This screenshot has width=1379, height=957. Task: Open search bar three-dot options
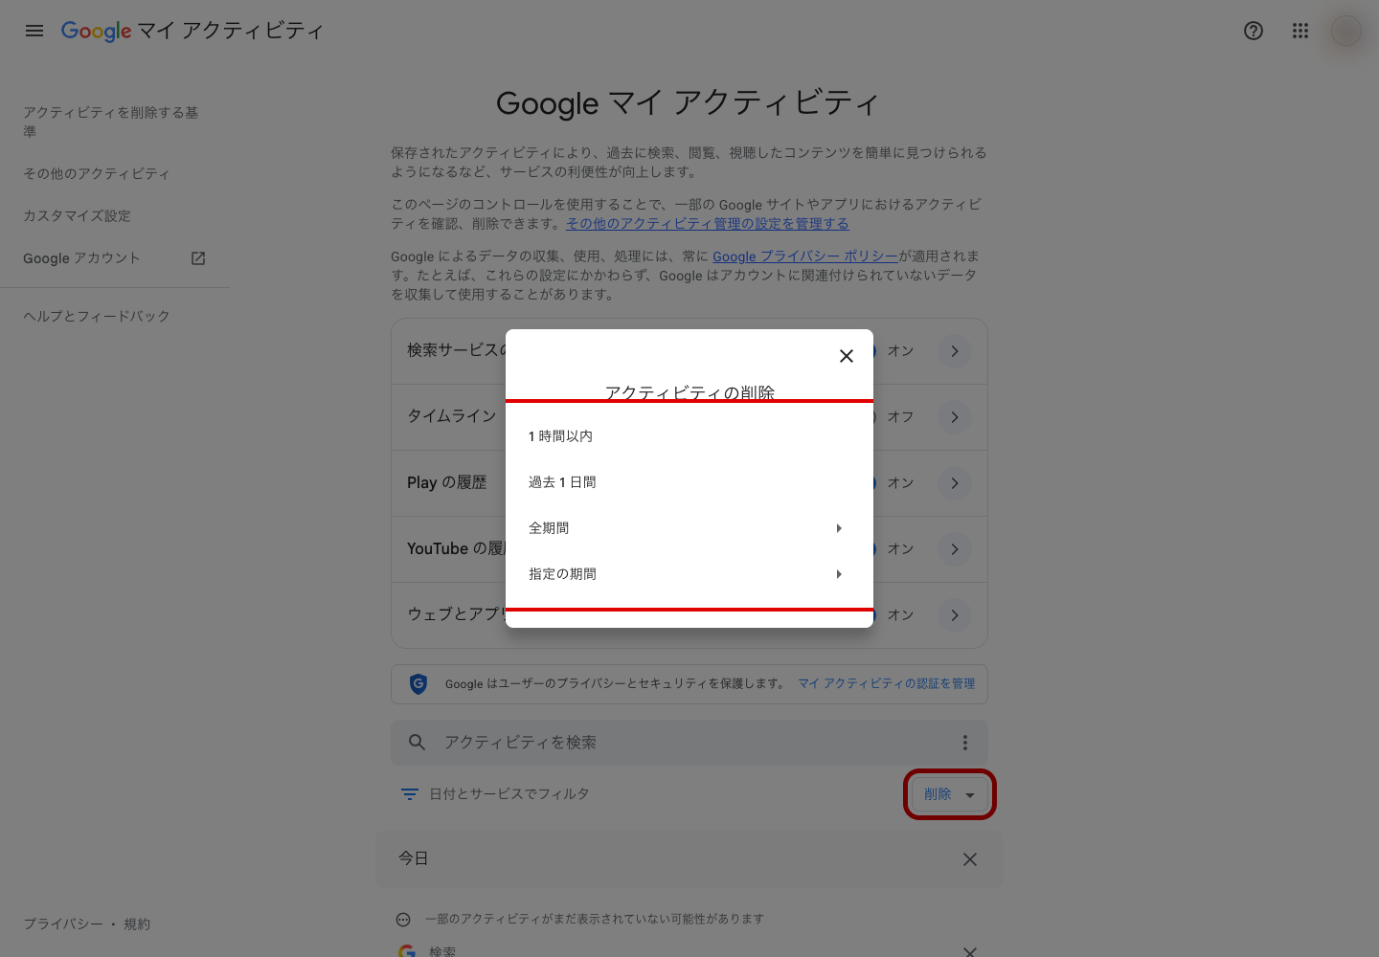[x=965, y=743]
